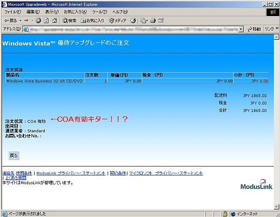Click the scrollbar up arrow
This screenshot has width=280, height=217.
(276, 37)
